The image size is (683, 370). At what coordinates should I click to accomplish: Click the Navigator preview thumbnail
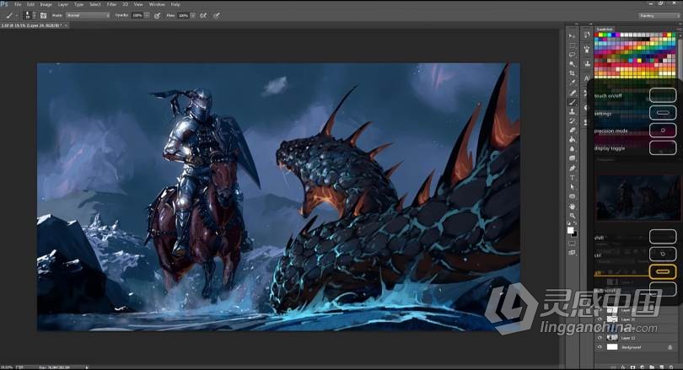637,198
